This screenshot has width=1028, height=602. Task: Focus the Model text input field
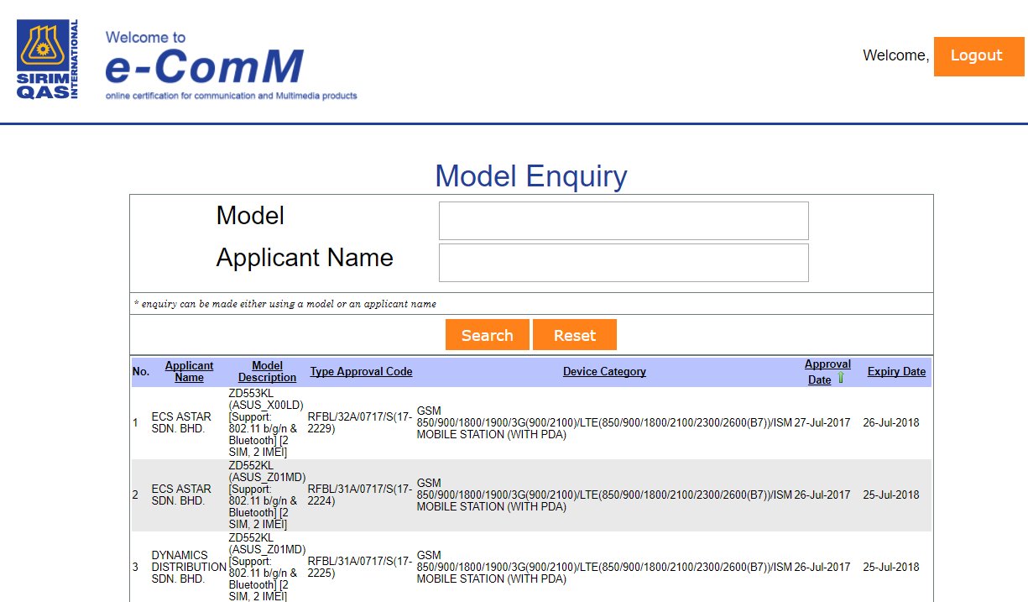coord(623,221)
